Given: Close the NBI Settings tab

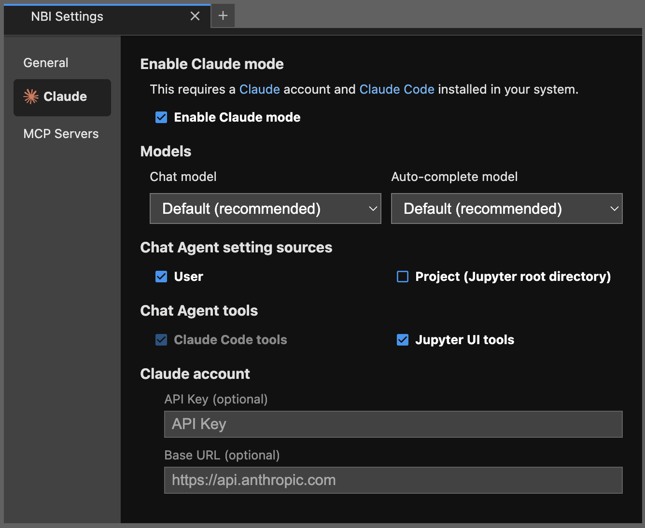Looking at the screenshot, I should [x=195, y=16].
